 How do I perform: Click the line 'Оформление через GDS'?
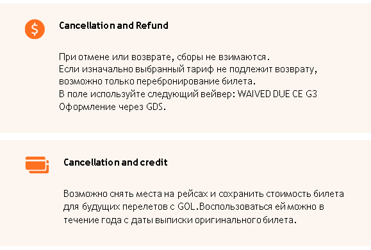[x=112, y=107]
